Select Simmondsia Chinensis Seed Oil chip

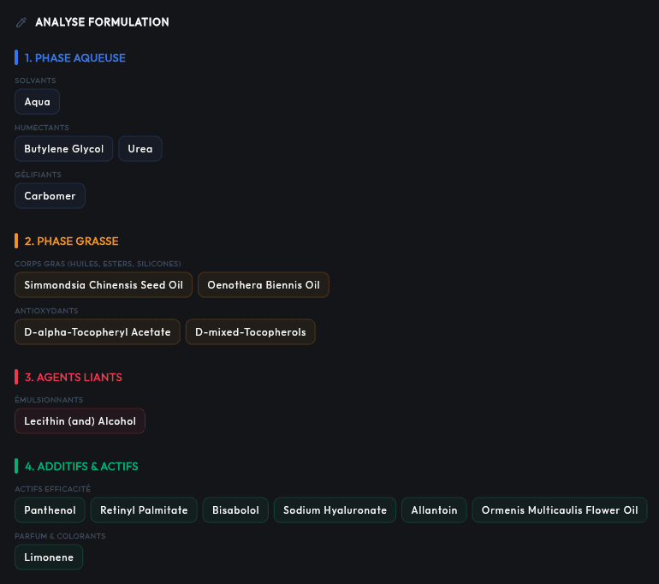[x=104, y=285]
